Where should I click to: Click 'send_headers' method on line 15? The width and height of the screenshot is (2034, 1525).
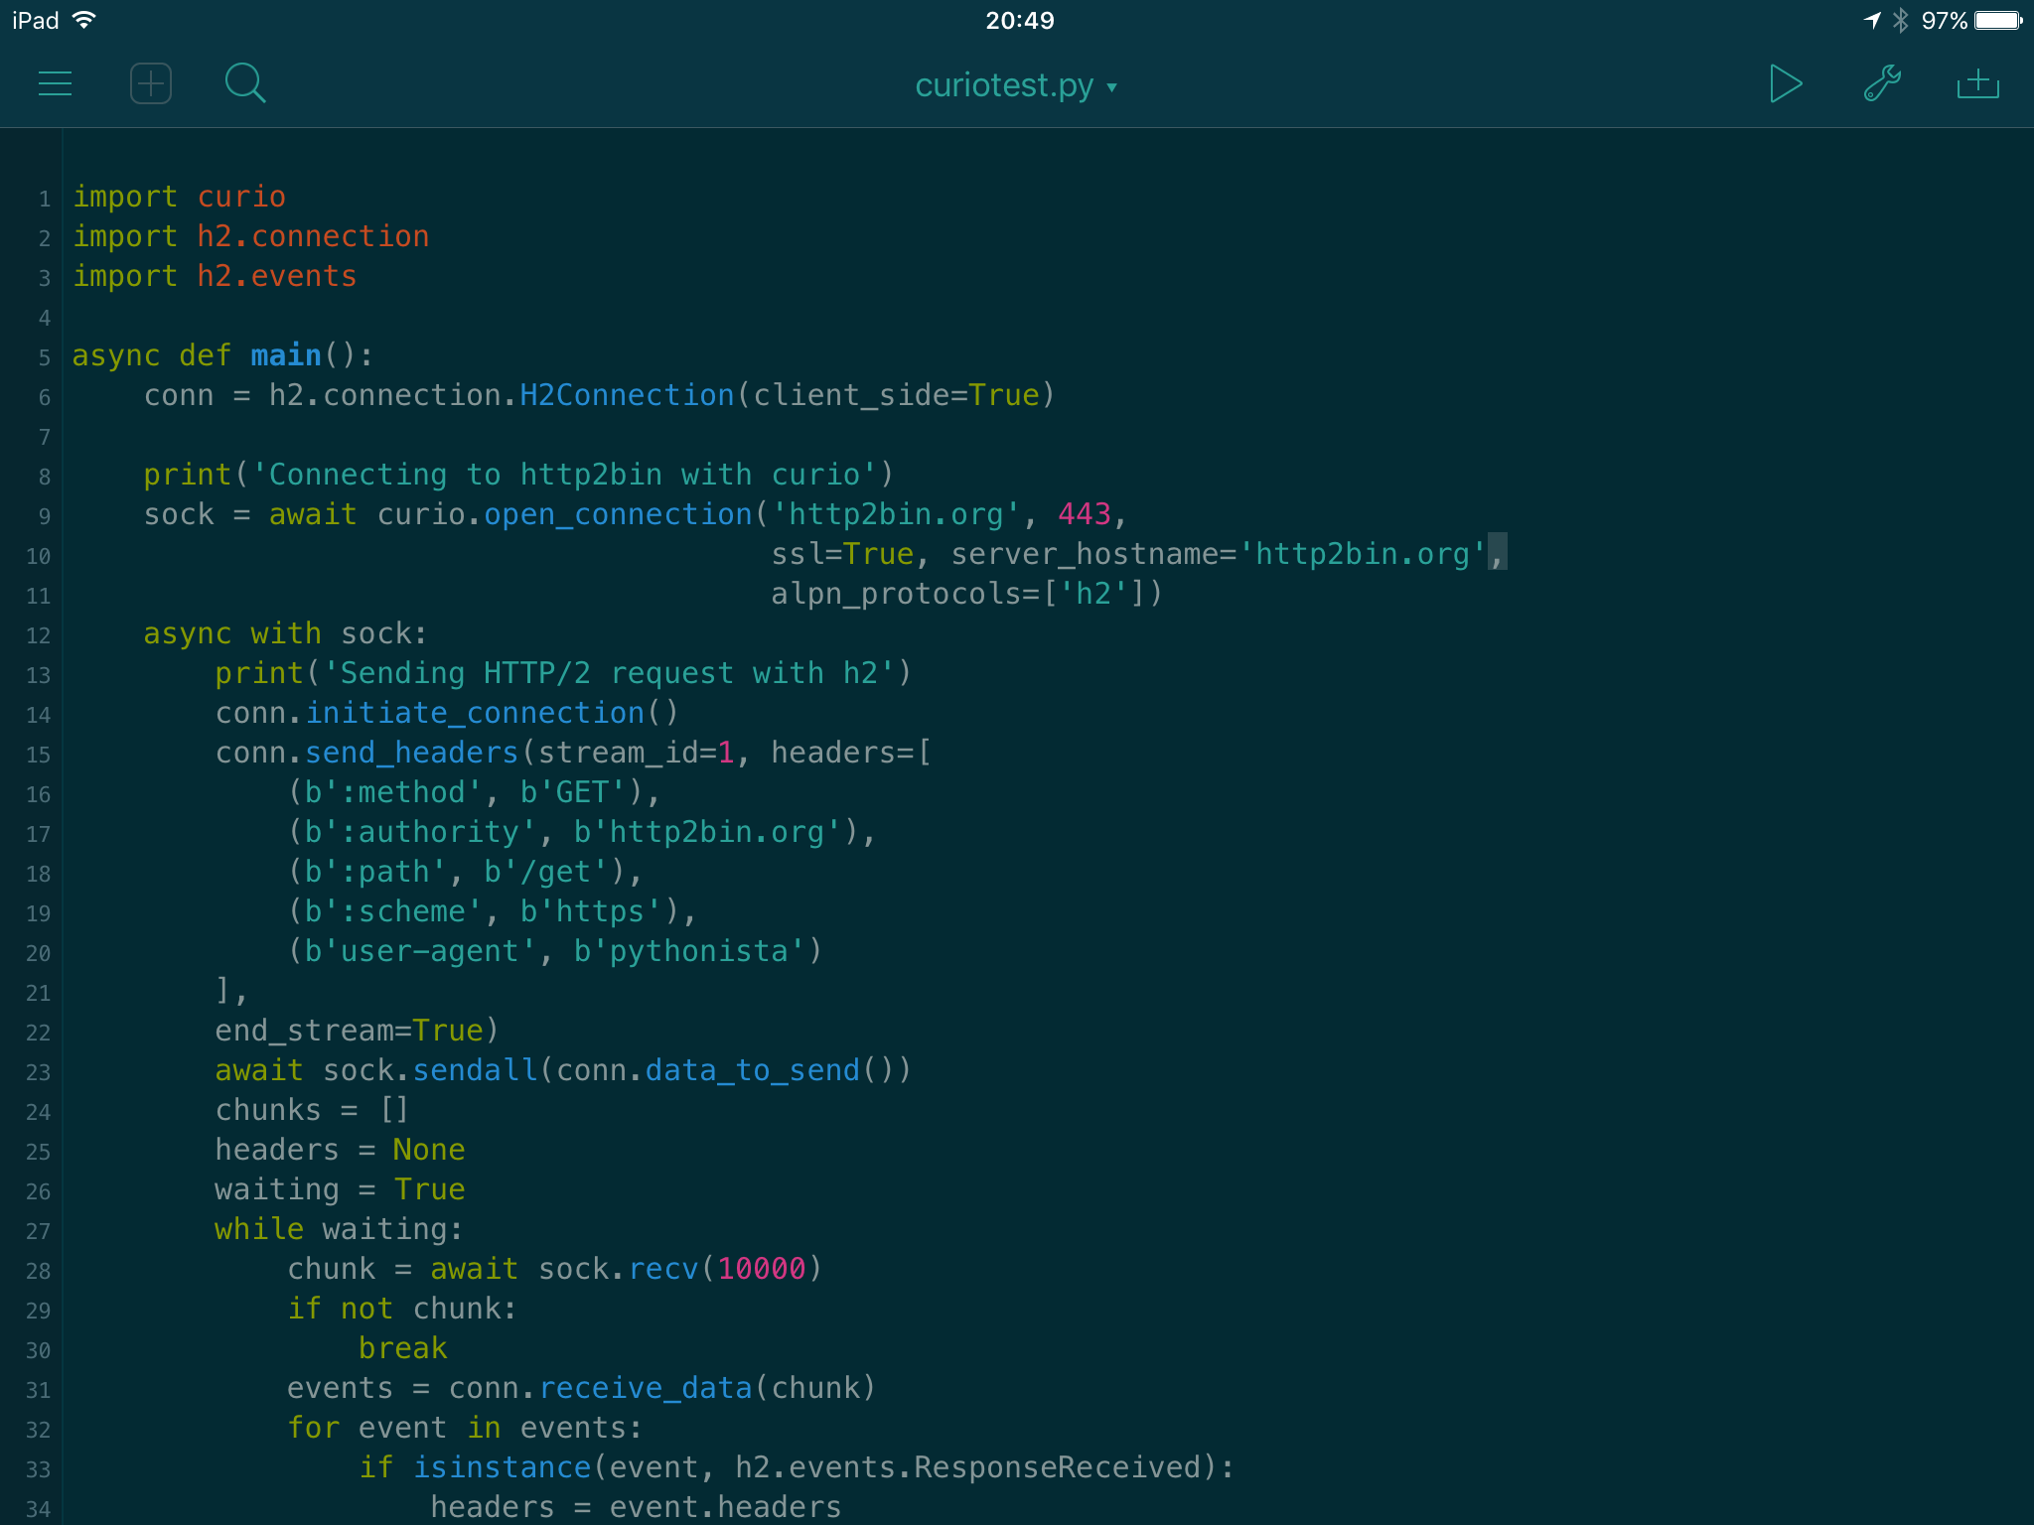pos(412,753)
